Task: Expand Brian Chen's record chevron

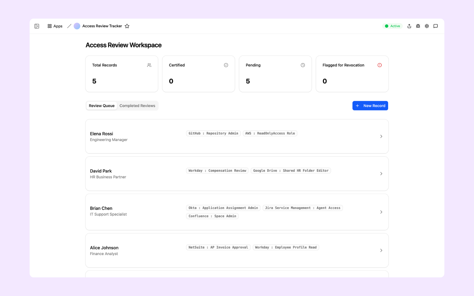Action: point(381,212)
